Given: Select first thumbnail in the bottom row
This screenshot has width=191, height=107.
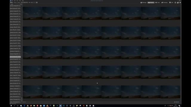Looking at the screenshot, I should [x=33, y=92].
